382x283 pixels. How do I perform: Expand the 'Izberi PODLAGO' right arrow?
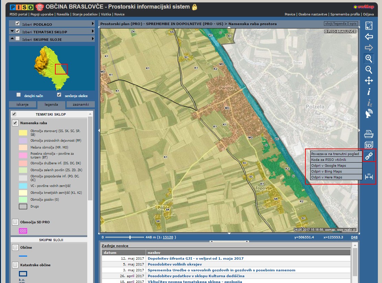click(x=93, y=24)
